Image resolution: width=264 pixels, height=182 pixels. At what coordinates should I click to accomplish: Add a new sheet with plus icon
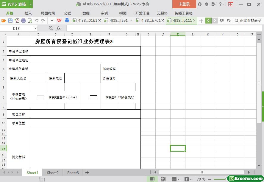(87, 172)
